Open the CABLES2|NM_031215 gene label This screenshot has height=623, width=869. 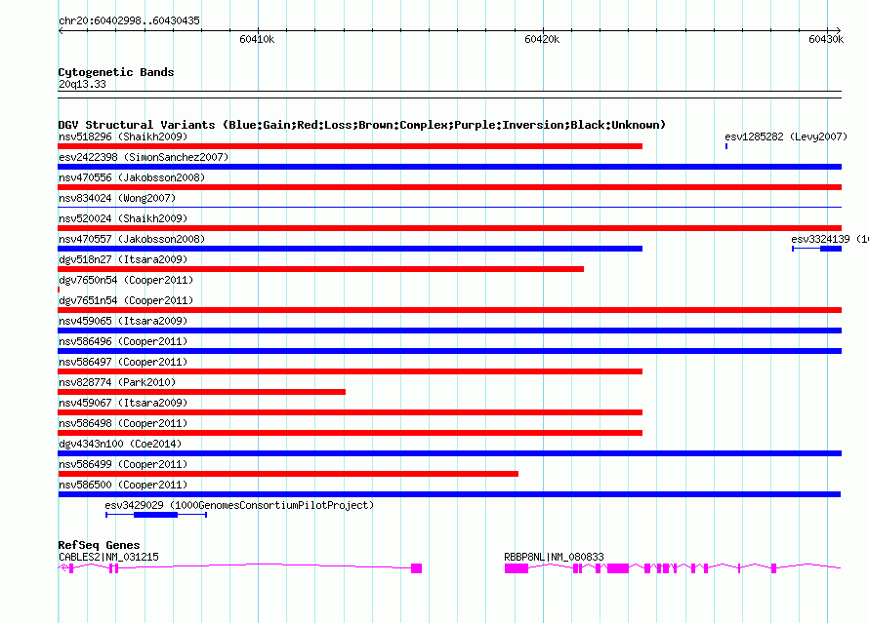click(x=108, y=557)
